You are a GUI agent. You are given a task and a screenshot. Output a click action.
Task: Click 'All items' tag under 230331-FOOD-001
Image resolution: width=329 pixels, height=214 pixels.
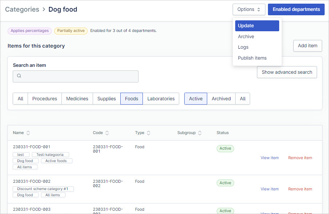click(x=25, y=167)
